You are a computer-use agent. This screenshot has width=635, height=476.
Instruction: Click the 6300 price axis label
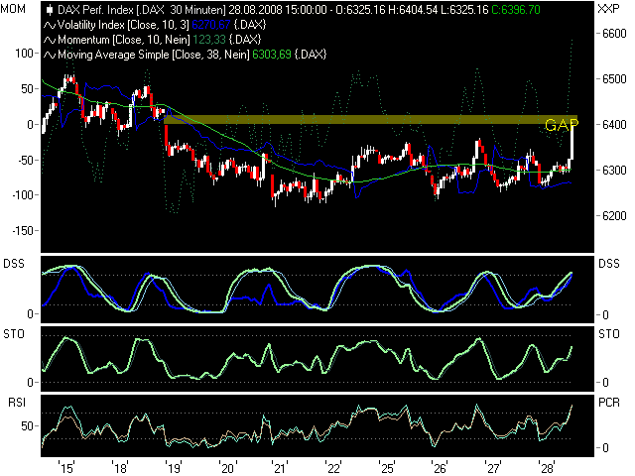point(614,170)
